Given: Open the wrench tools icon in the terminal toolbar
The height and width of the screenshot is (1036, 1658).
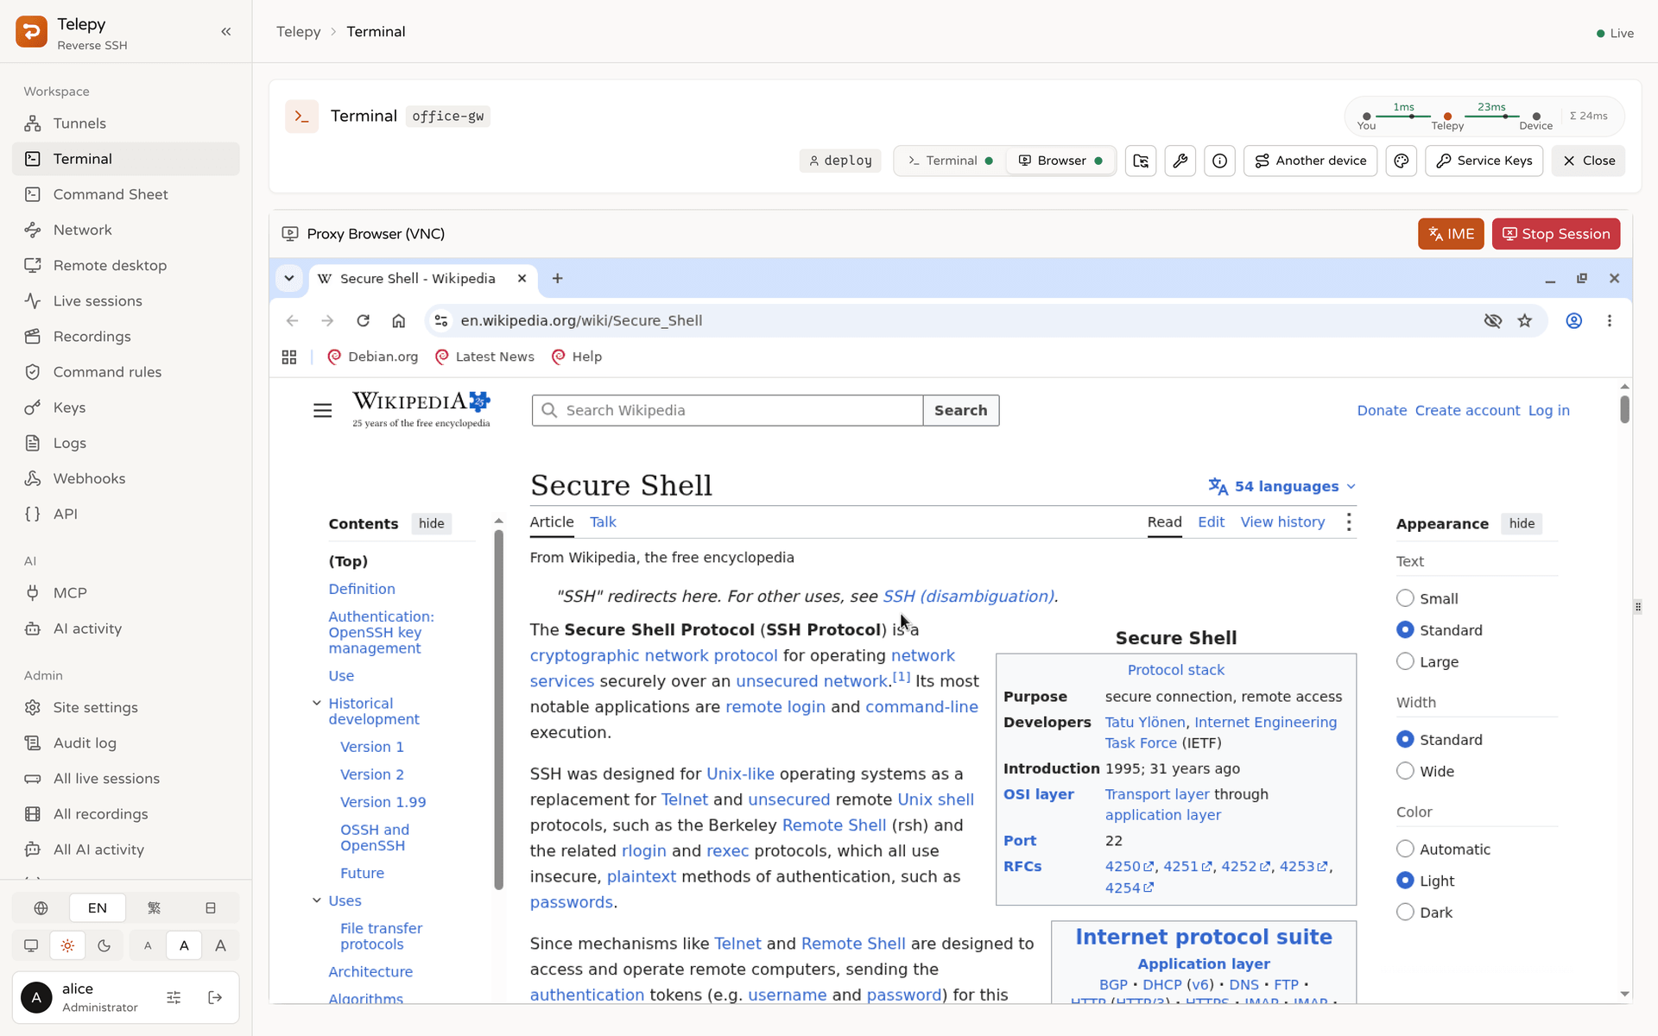Looking at the screenshot, I should [1180, 161].
